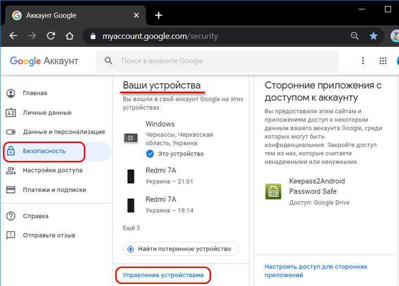
Task: Click the Keepass2Android green app icon
Action: tap(273, 191)
